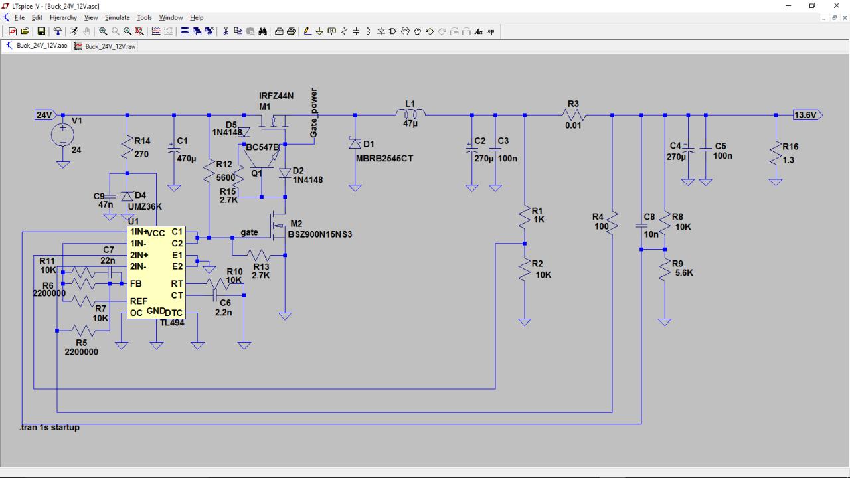Select the Zoom In magnifier

pyautogui.click(x=103, y=31)
